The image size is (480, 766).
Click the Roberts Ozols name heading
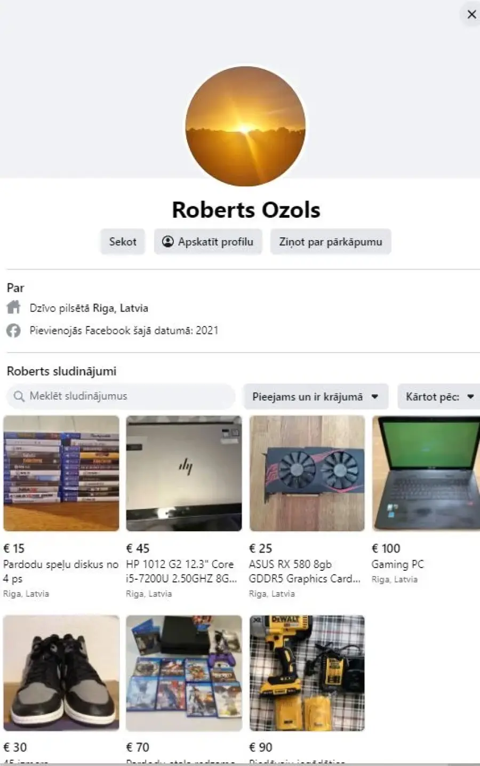click(x=246, y=210)
